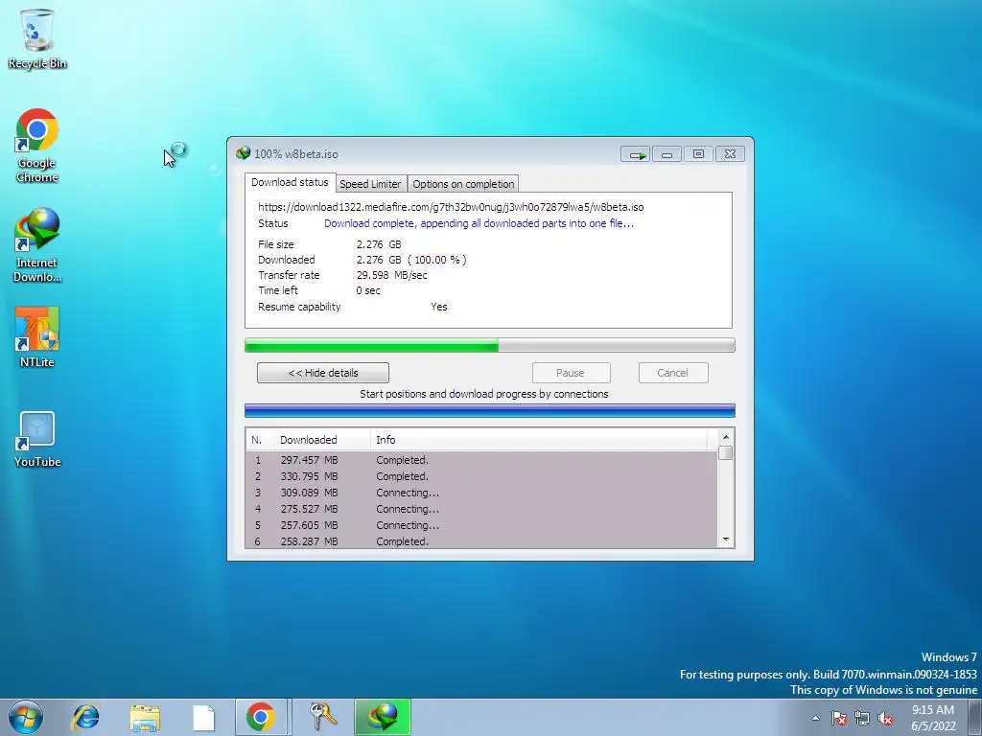Switch to the Speed Limiter tab

coord(370,183)
